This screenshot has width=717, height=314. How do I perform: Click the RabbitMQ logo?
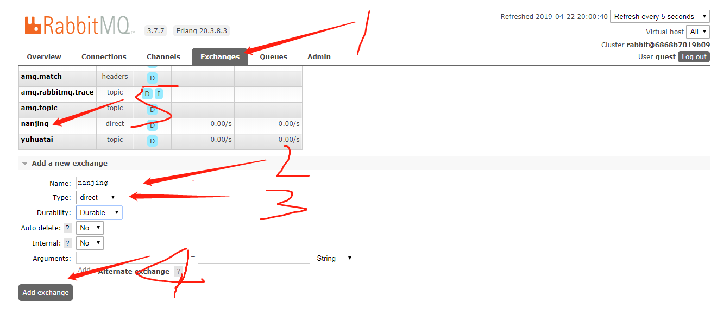[x=80, y=26]
